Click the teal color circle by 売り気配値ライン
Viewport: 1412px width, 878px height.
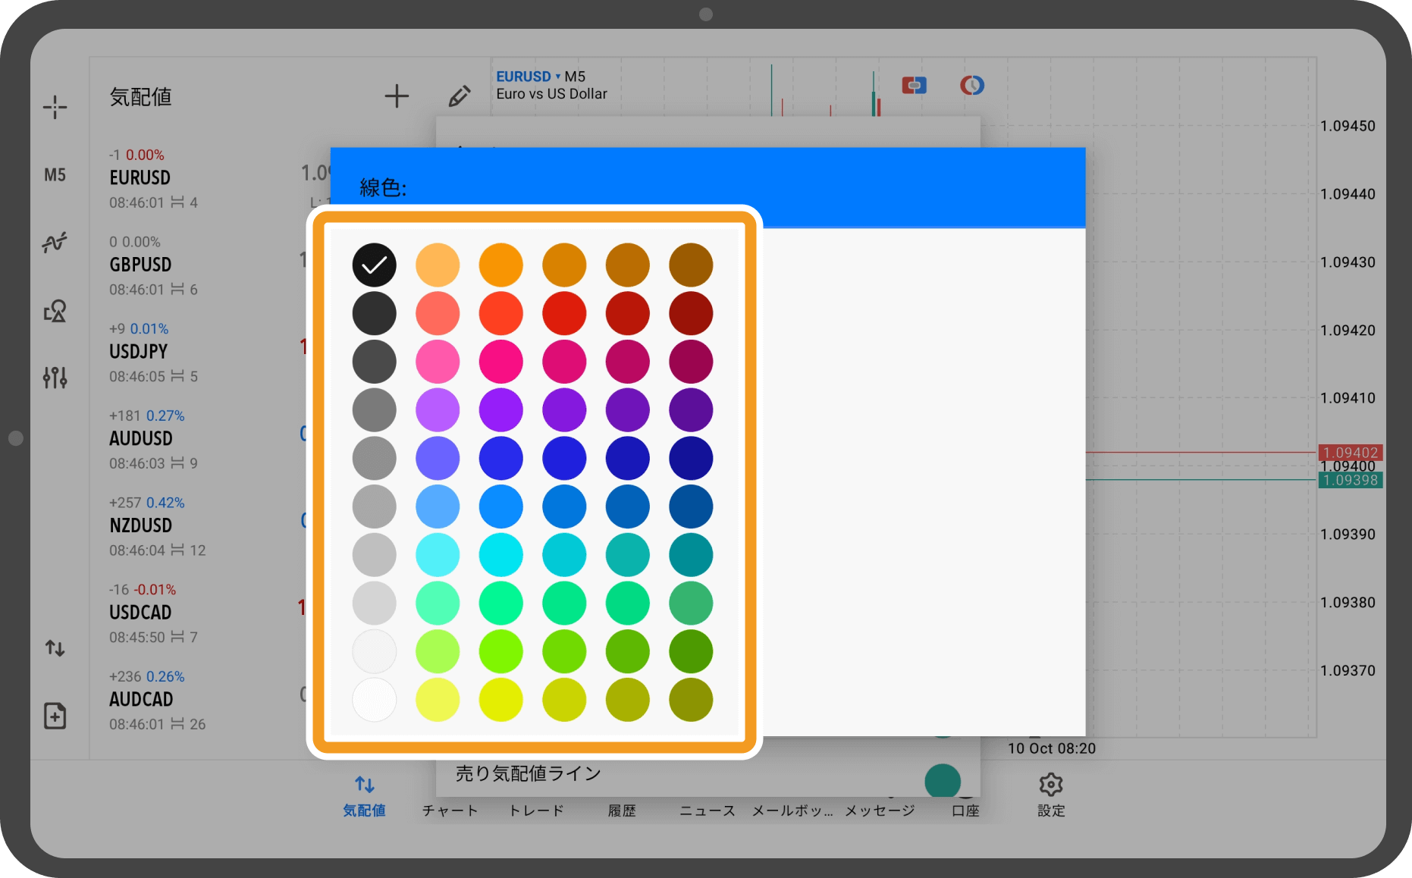943,780
